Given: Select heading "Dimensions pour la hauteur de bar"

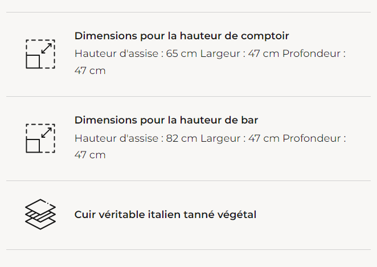Looking at the screenshot, I should (x=166, y=120).
